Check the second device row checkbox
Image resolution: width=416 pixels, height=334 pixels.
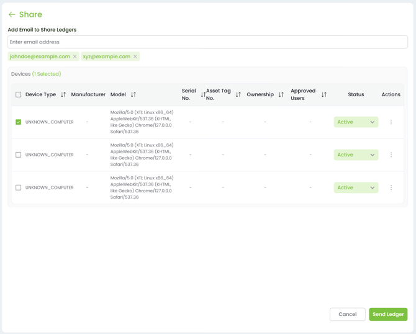click(18, 155)
